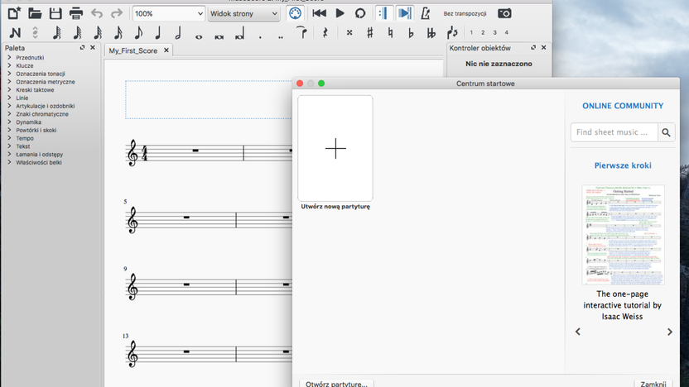Switch to the My_First_Score tab
The image size is (689, 387).
click(133, 51)
